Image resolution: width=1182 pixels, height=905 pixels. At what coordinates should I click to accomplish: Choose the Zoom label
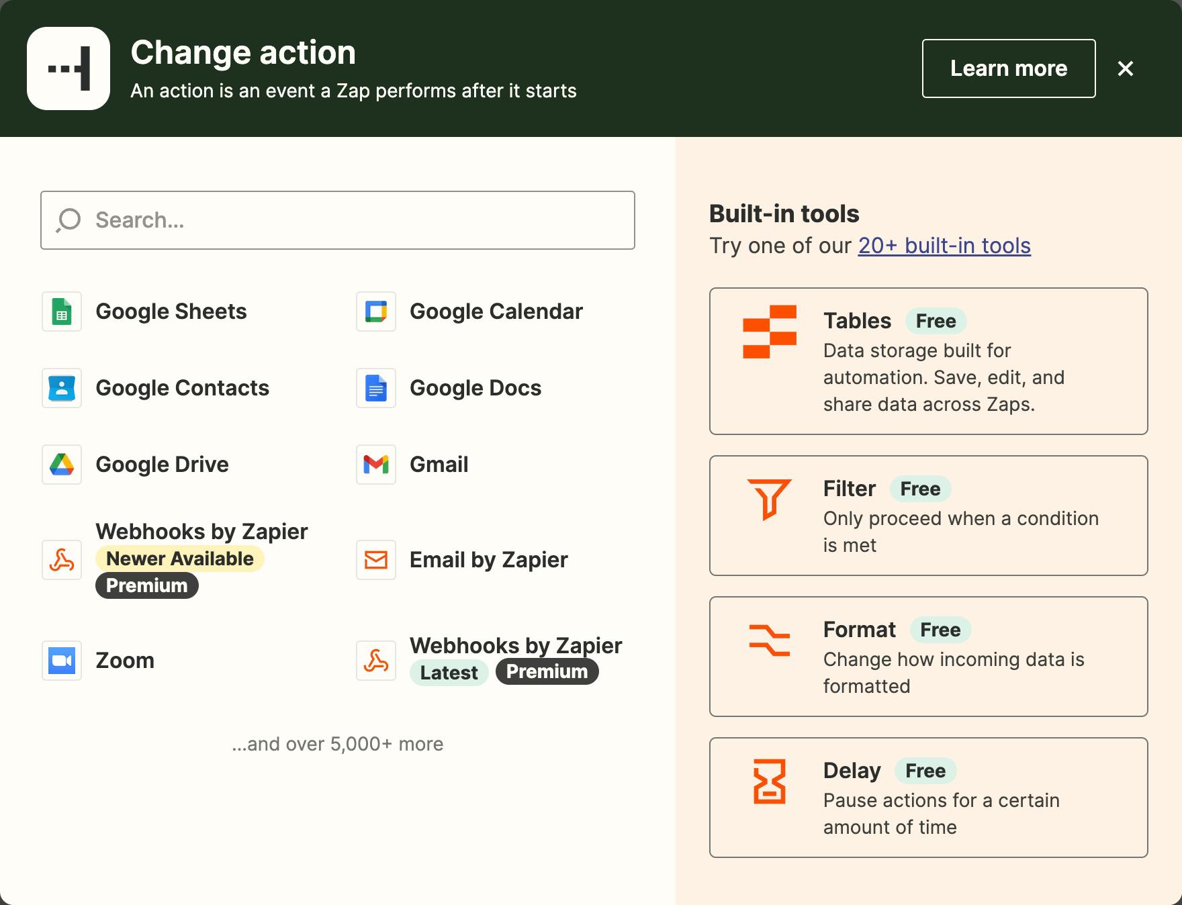point(125,661)
